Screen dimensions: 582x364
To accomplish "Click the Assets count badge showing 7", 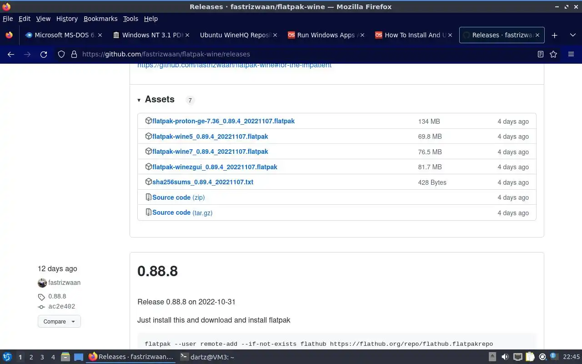I will (x=190, y=100).
